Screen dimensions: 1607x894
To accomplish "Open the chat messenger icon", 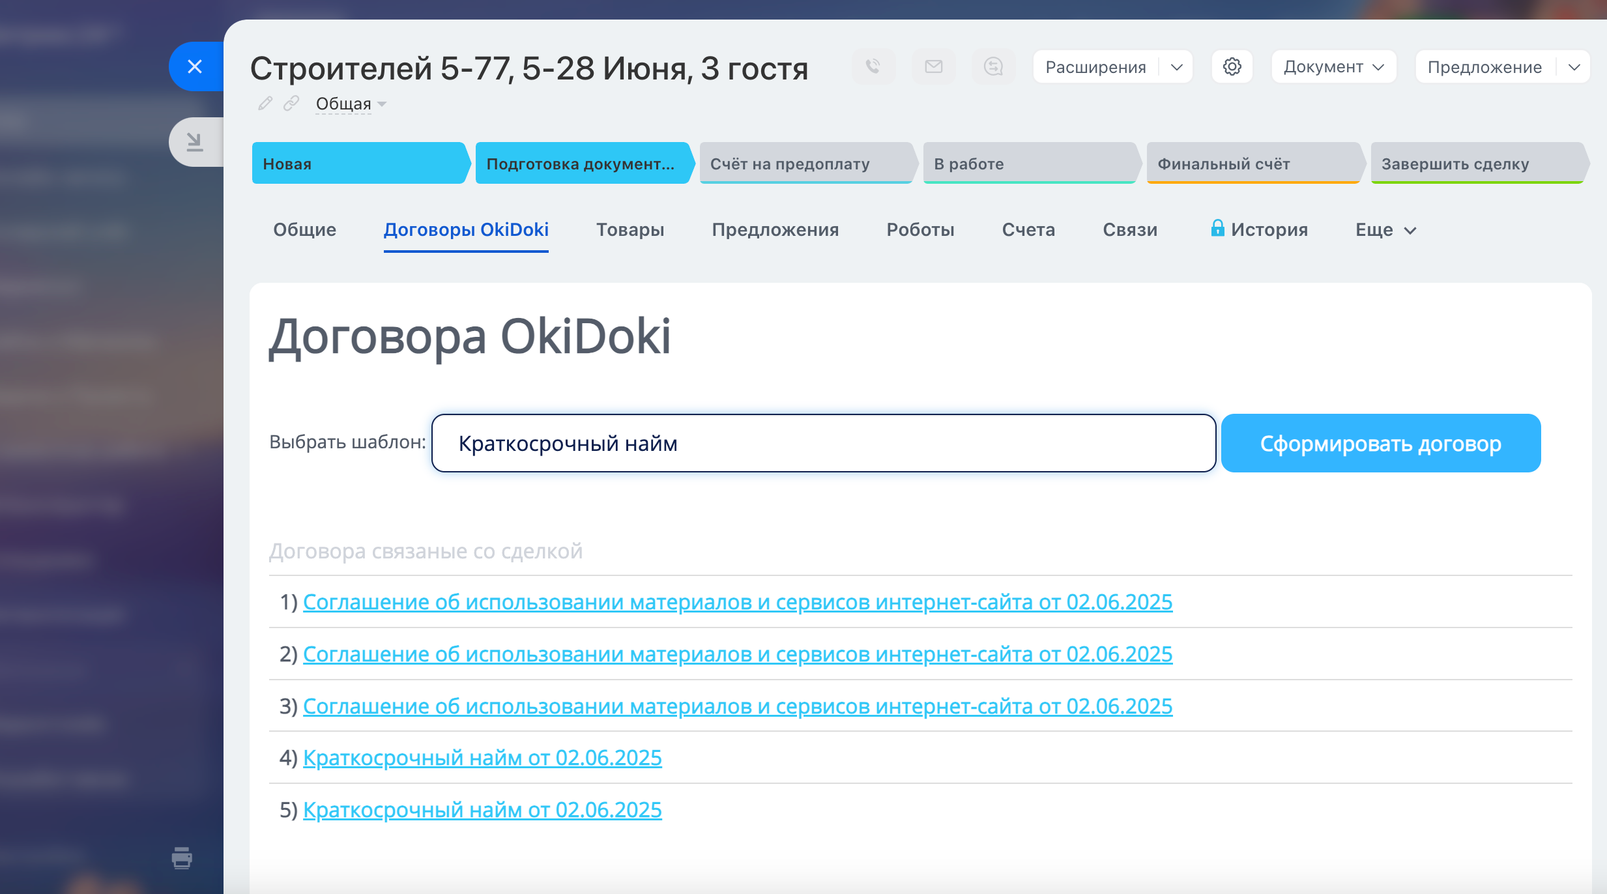I will click(993, 66).
